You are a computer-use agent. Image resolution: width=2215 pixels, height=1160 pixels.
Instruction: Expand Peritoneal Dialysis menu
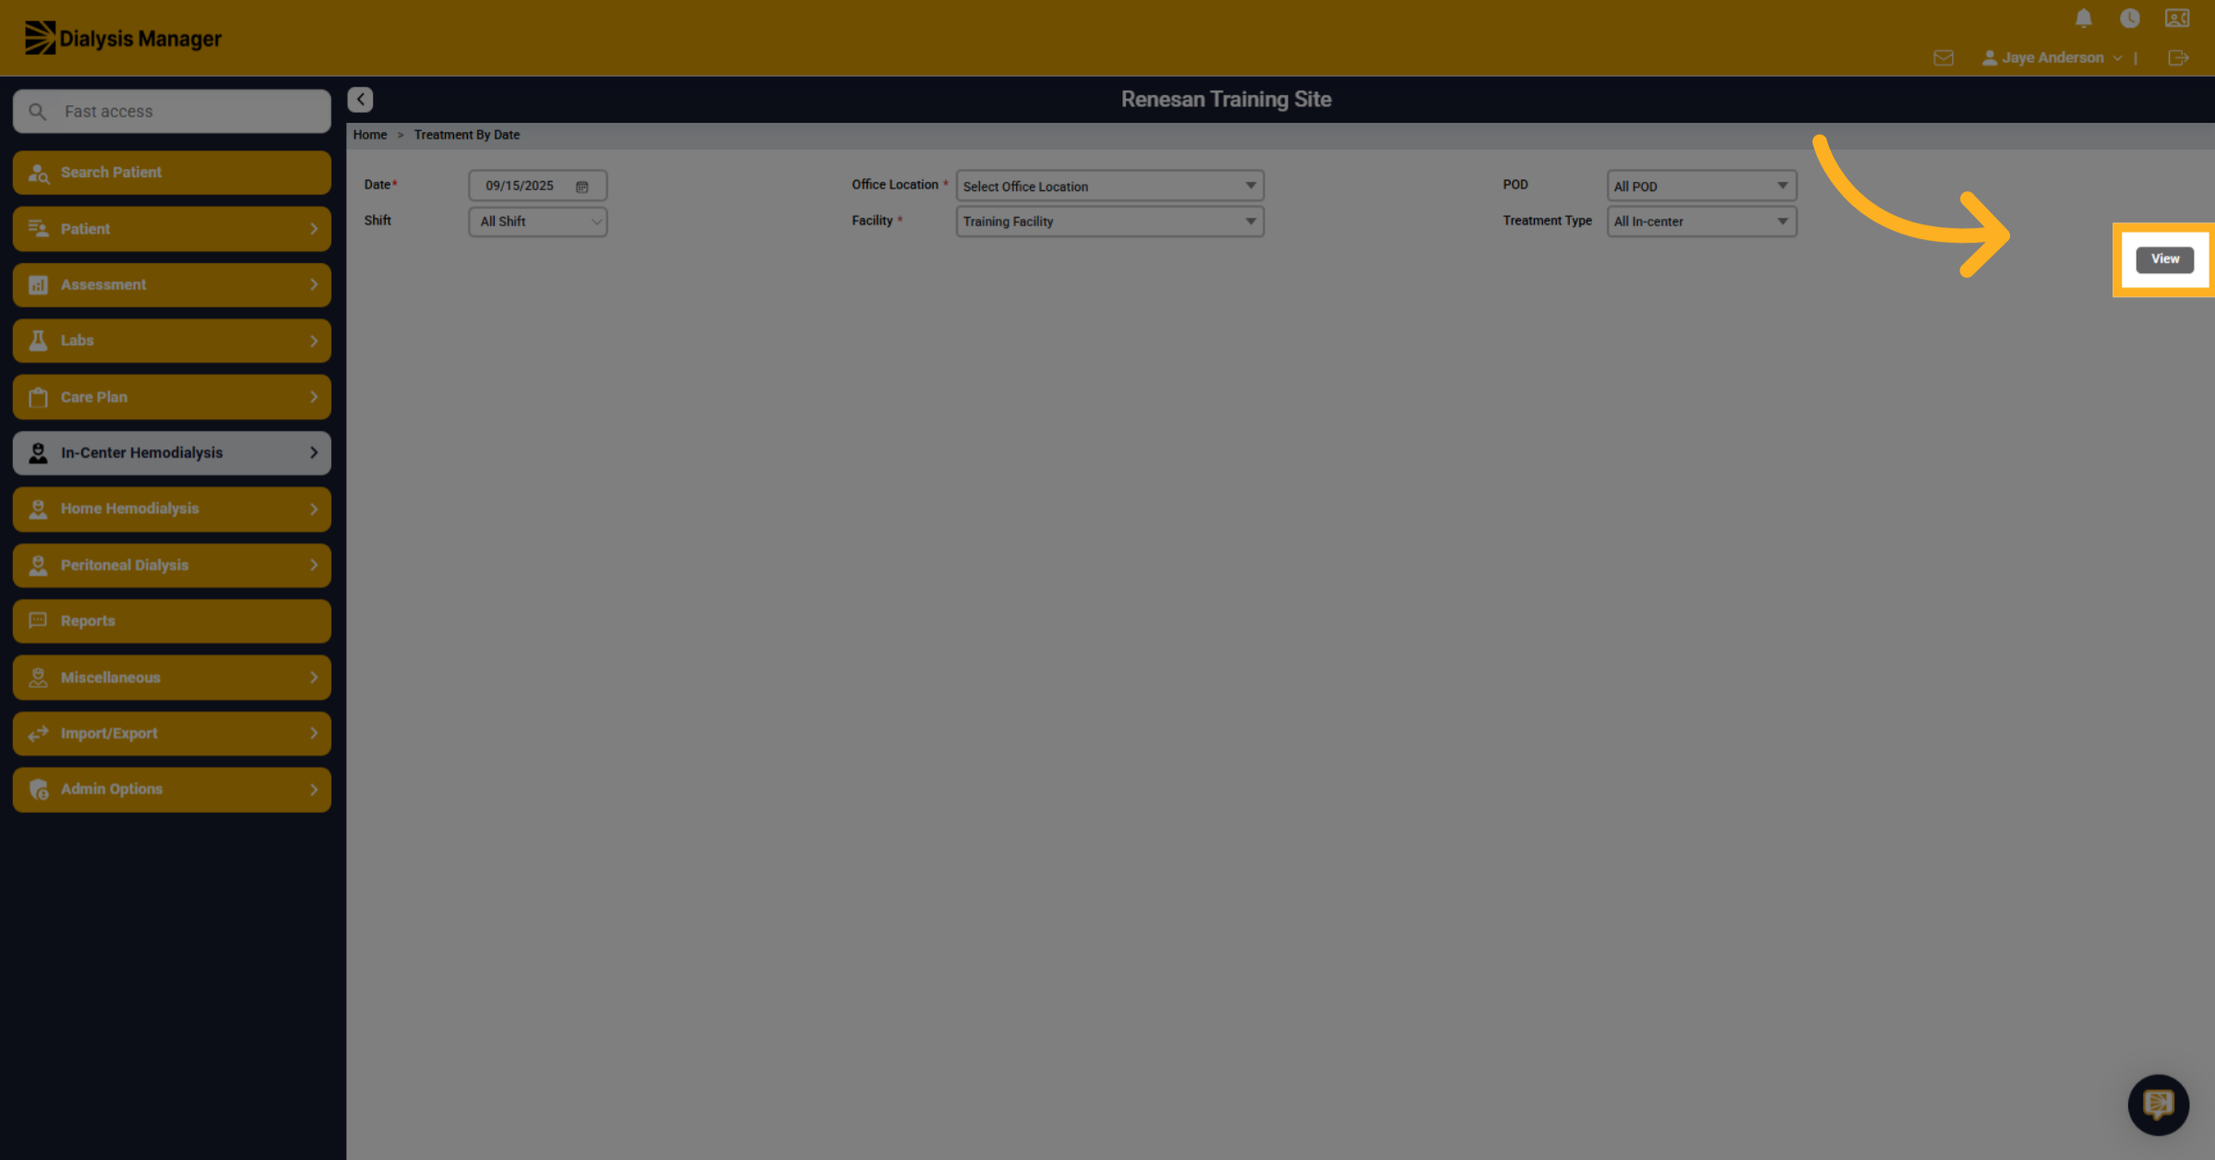point(172,566)
